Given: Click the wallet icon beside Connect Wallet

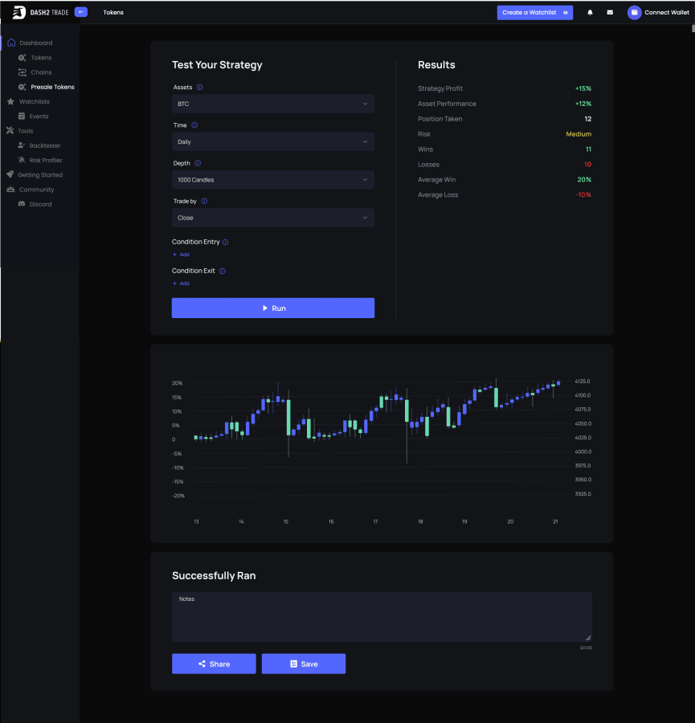Looking at the screenshot, I should [634, 12].
